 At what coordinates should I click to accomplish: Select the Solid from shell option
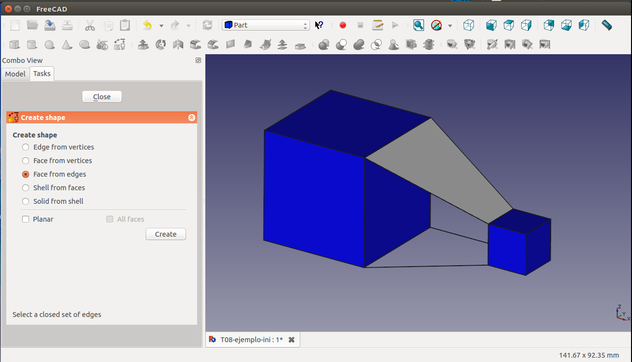coord(26,201)
